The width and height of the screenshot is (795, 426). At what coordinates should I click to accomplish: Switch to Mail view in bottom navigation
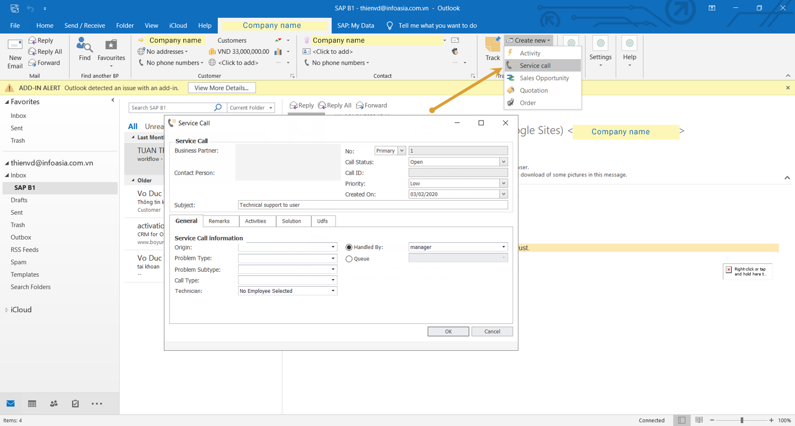11,403
